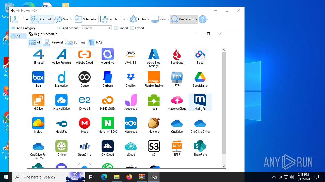Open the Scheduler
The image size is (325, 182).
[x=86, y=19]
